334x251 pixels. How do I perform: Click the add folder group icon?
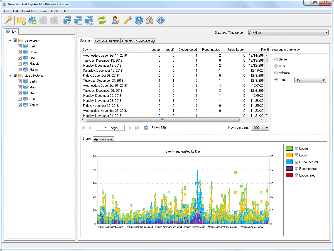pyautogui.click(x=21, y=20)
